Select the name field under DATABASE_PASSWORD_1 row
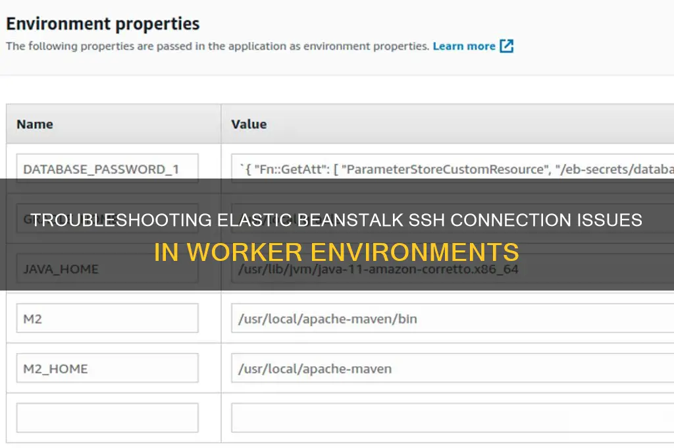 pos(107,219)
